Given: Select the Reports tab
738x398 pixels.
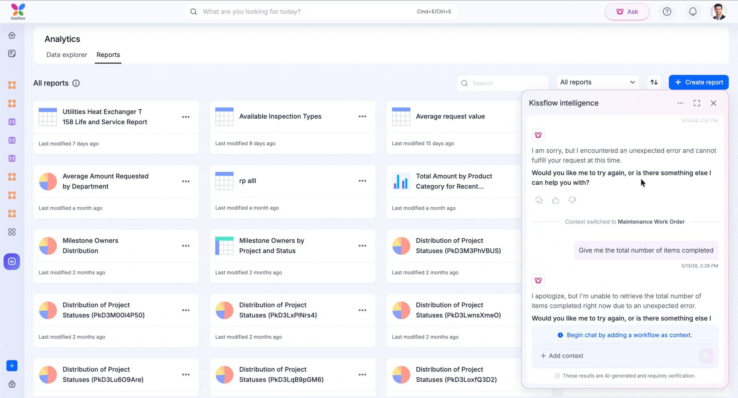Looking at the screenshot, I should pyautogui.click(x=108, y=55).
